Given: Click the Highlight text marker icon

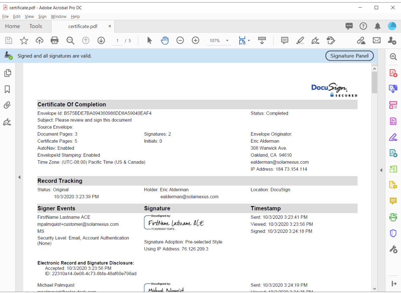Looking at the screenshot, I should (x=300, y=40).
